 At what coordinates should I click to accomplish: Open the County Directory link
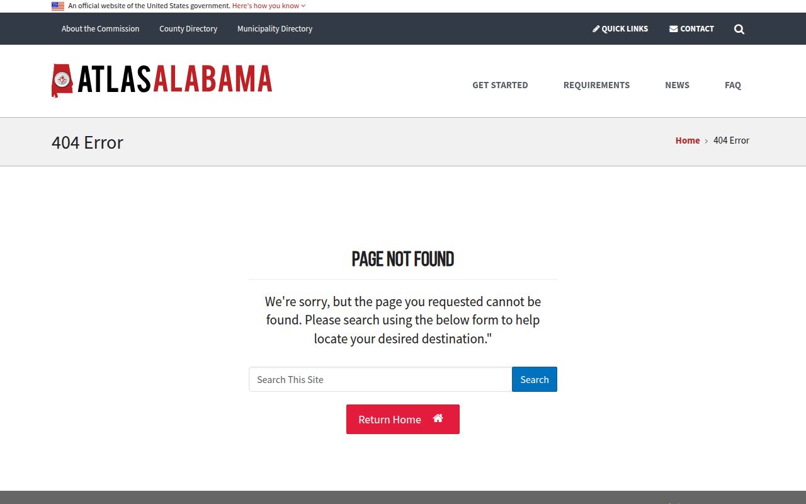point(188,29)
